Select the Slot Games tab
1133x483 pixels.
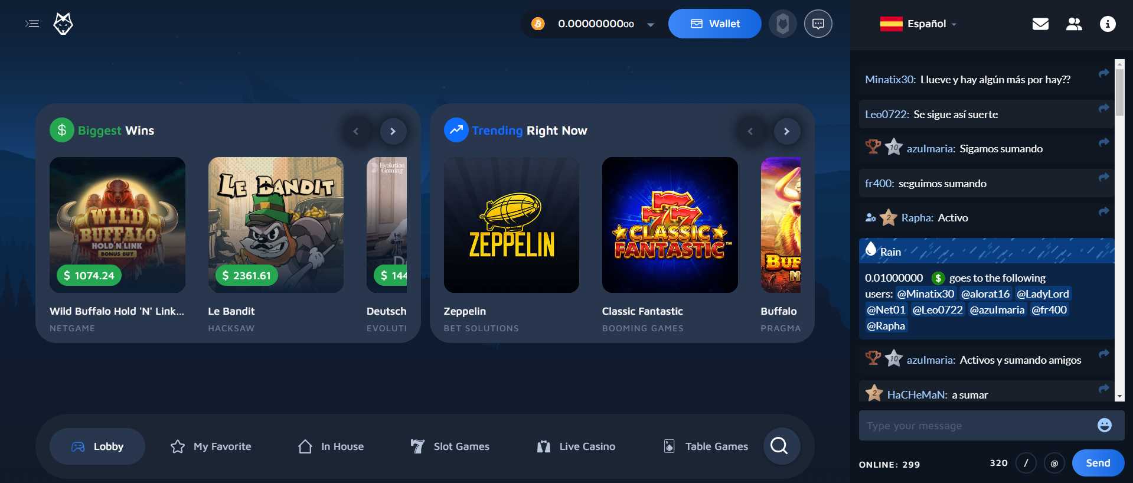pyautogui.click(x=450, y=446)
